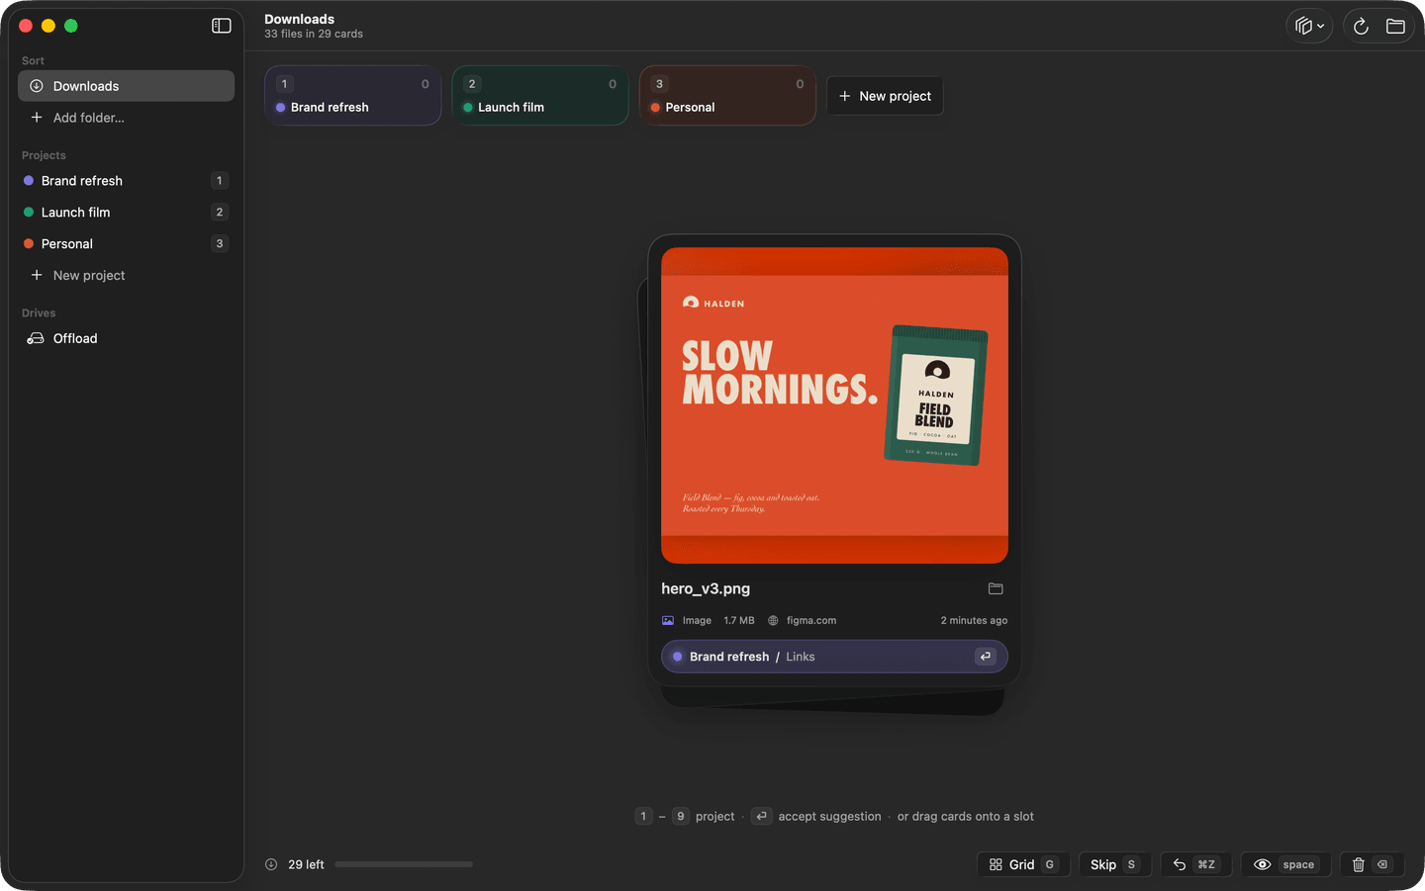The height and width of the screenshot is (891, 1425).
Task: Open the Offload drive
Action: (126, 338)
